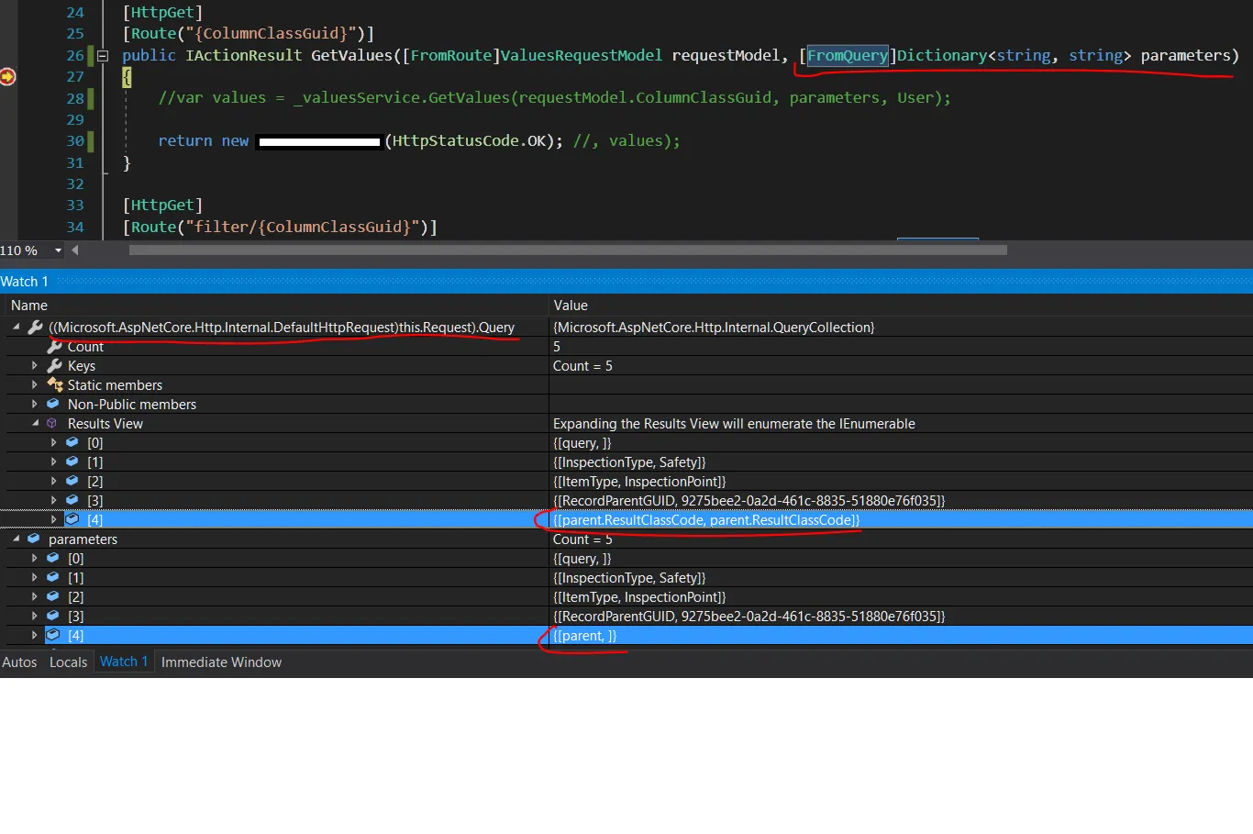Viewport: 1253px width, 834px height.
Task: Click the cube icon of parameters item [0]
Action: pos(53,559)
